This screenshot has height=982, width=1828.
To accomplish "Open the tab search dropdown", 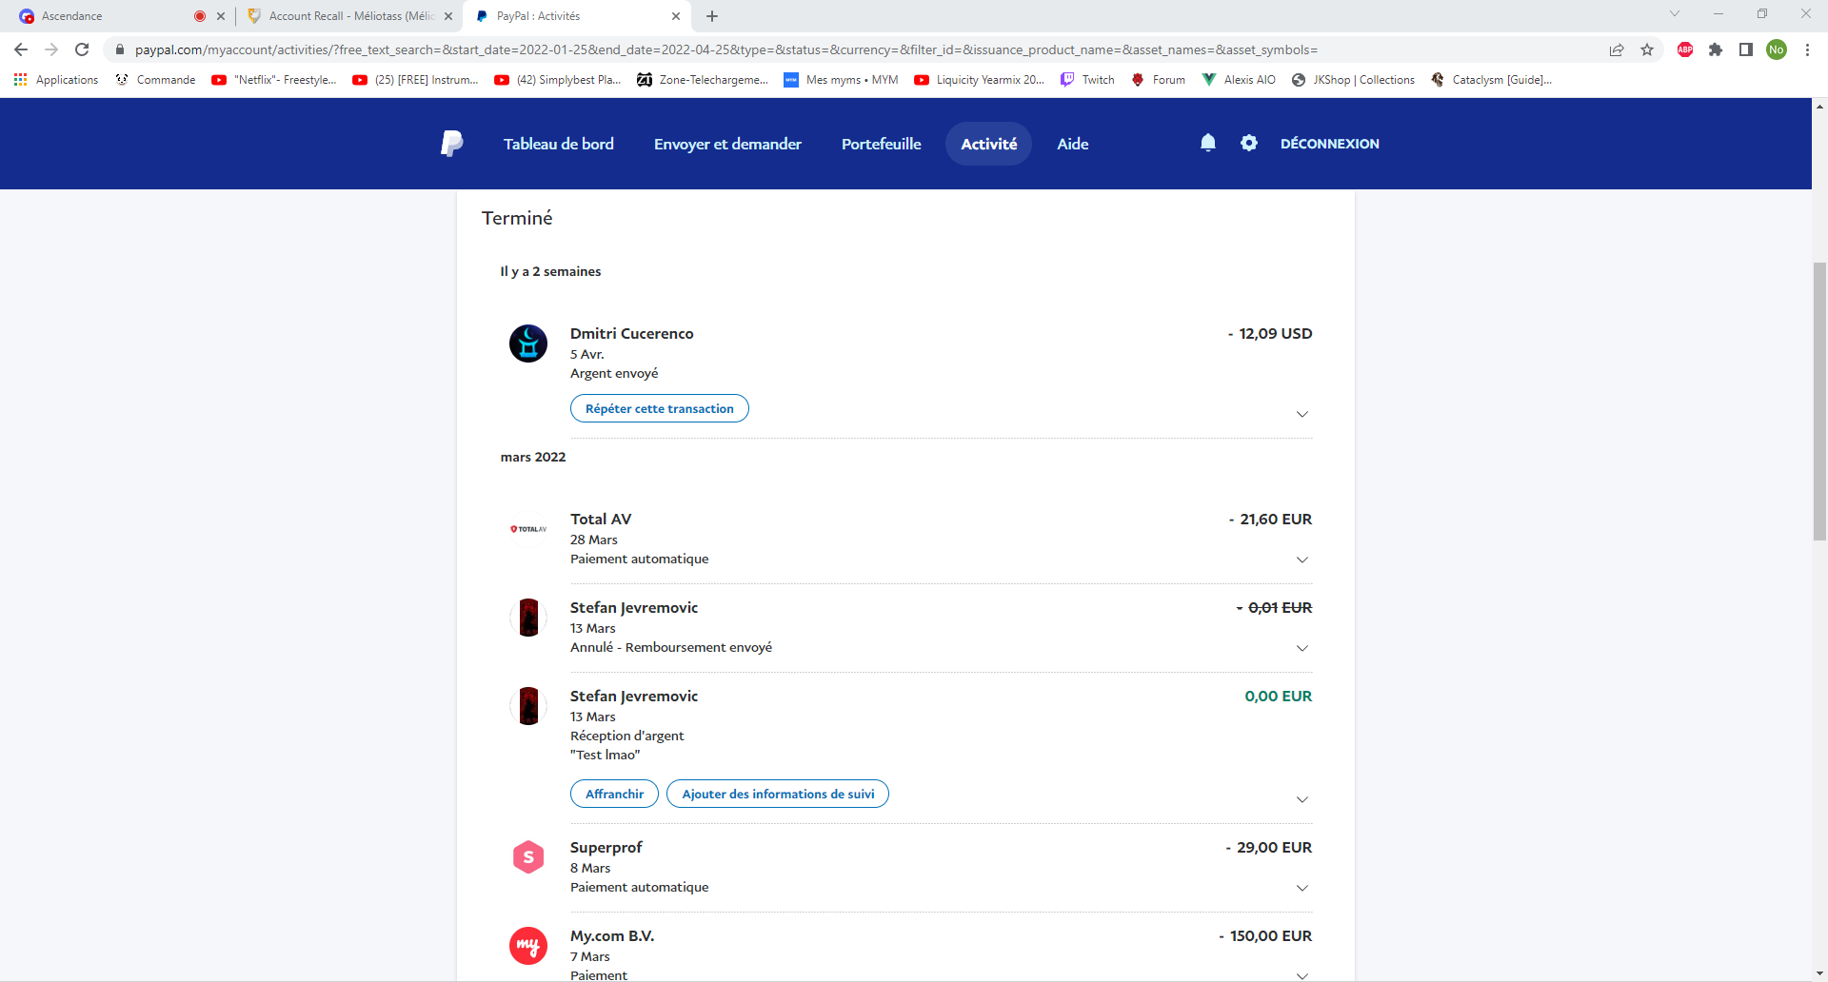I will [x=1675, y=14].
